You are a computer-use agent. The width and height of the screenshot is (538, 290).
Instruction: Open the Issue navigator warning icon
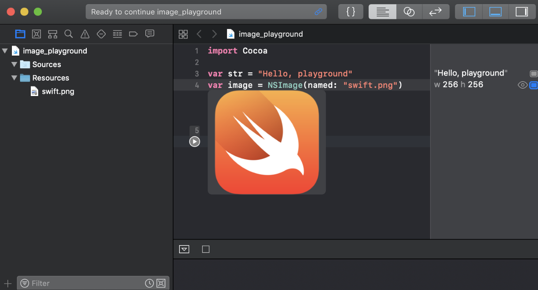[x=85, y=34]
